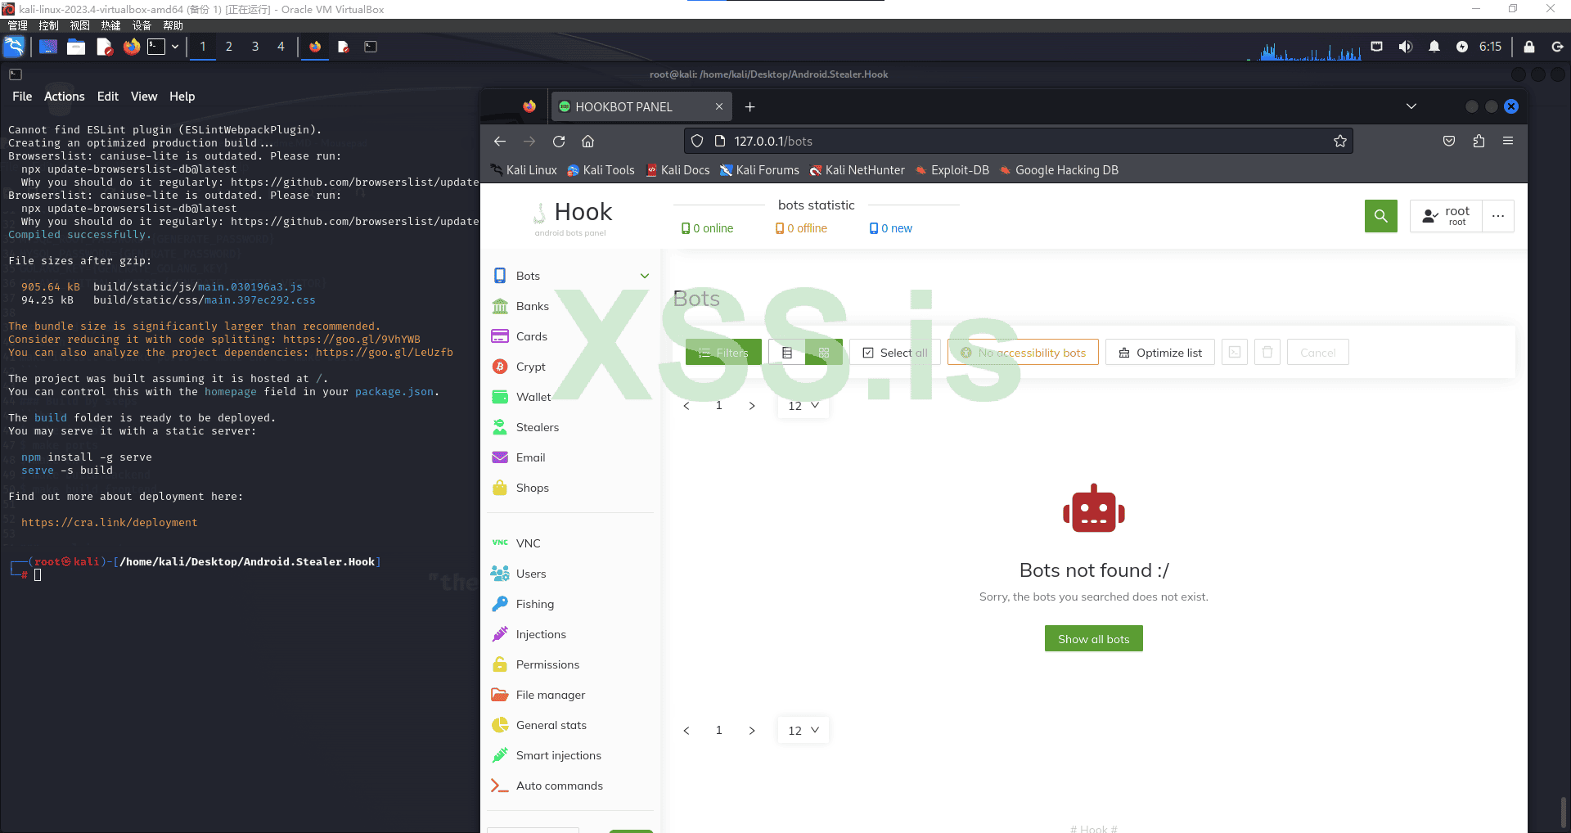Open the notifications bell in the system tray
1571x833 pixels.
[1434, 47]
